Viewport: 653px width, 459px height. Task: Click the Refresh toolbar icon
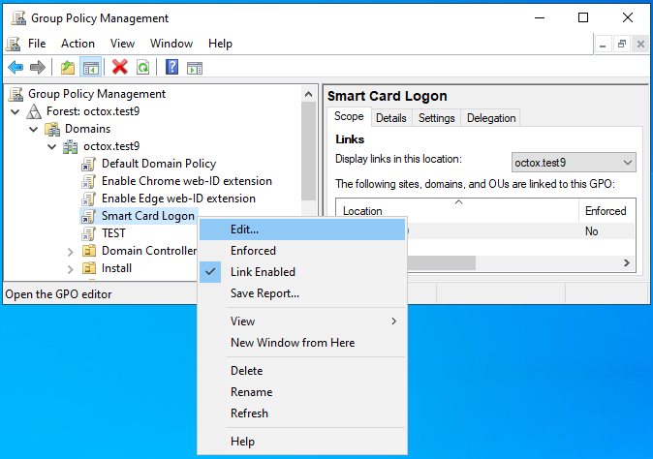(142, 67)
